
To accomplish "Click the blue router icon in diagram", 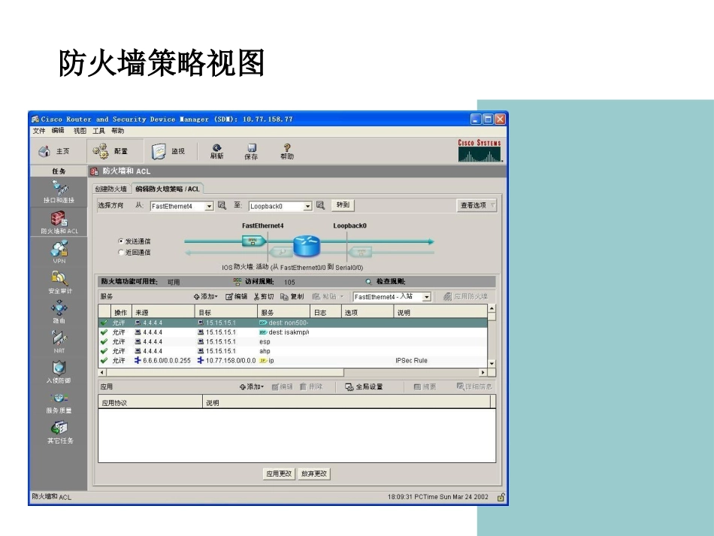I will pos(307,246).
